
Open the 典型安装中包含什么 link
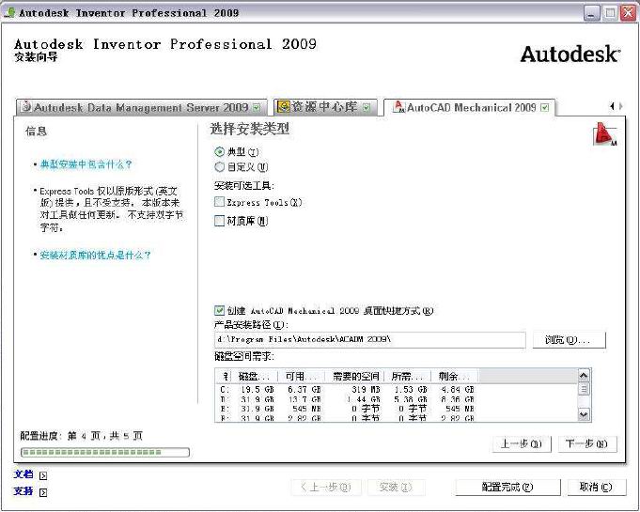point(86,164)
